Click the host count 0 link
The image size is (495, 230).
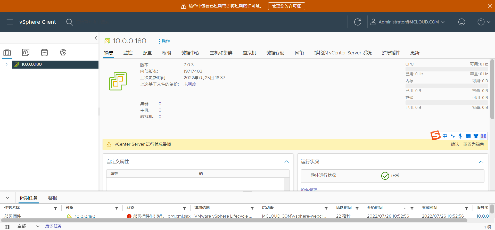(160, 110)
